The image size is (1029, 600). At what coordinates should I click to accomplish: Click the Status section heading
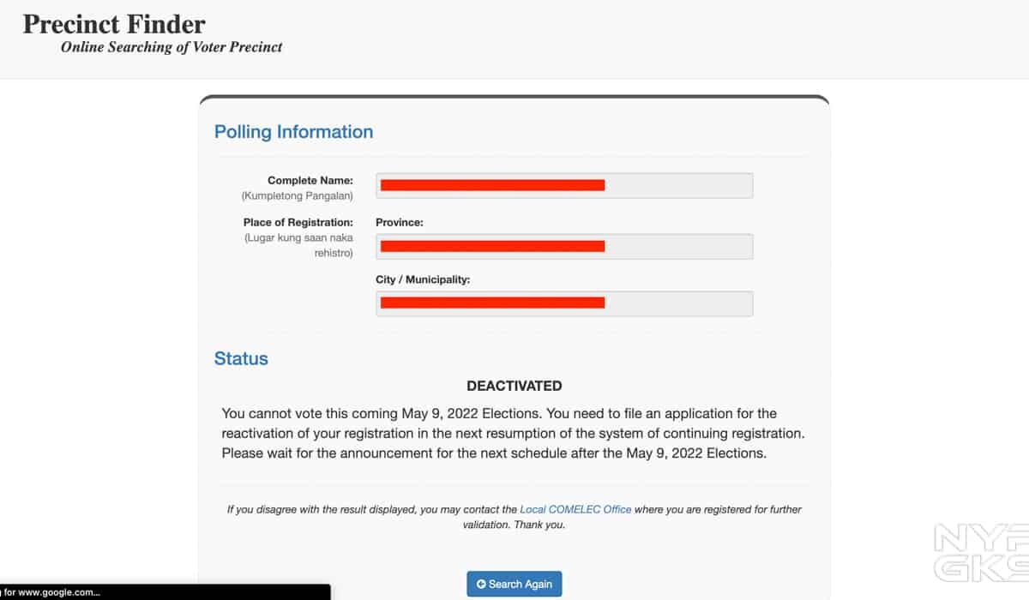point(241,358)
